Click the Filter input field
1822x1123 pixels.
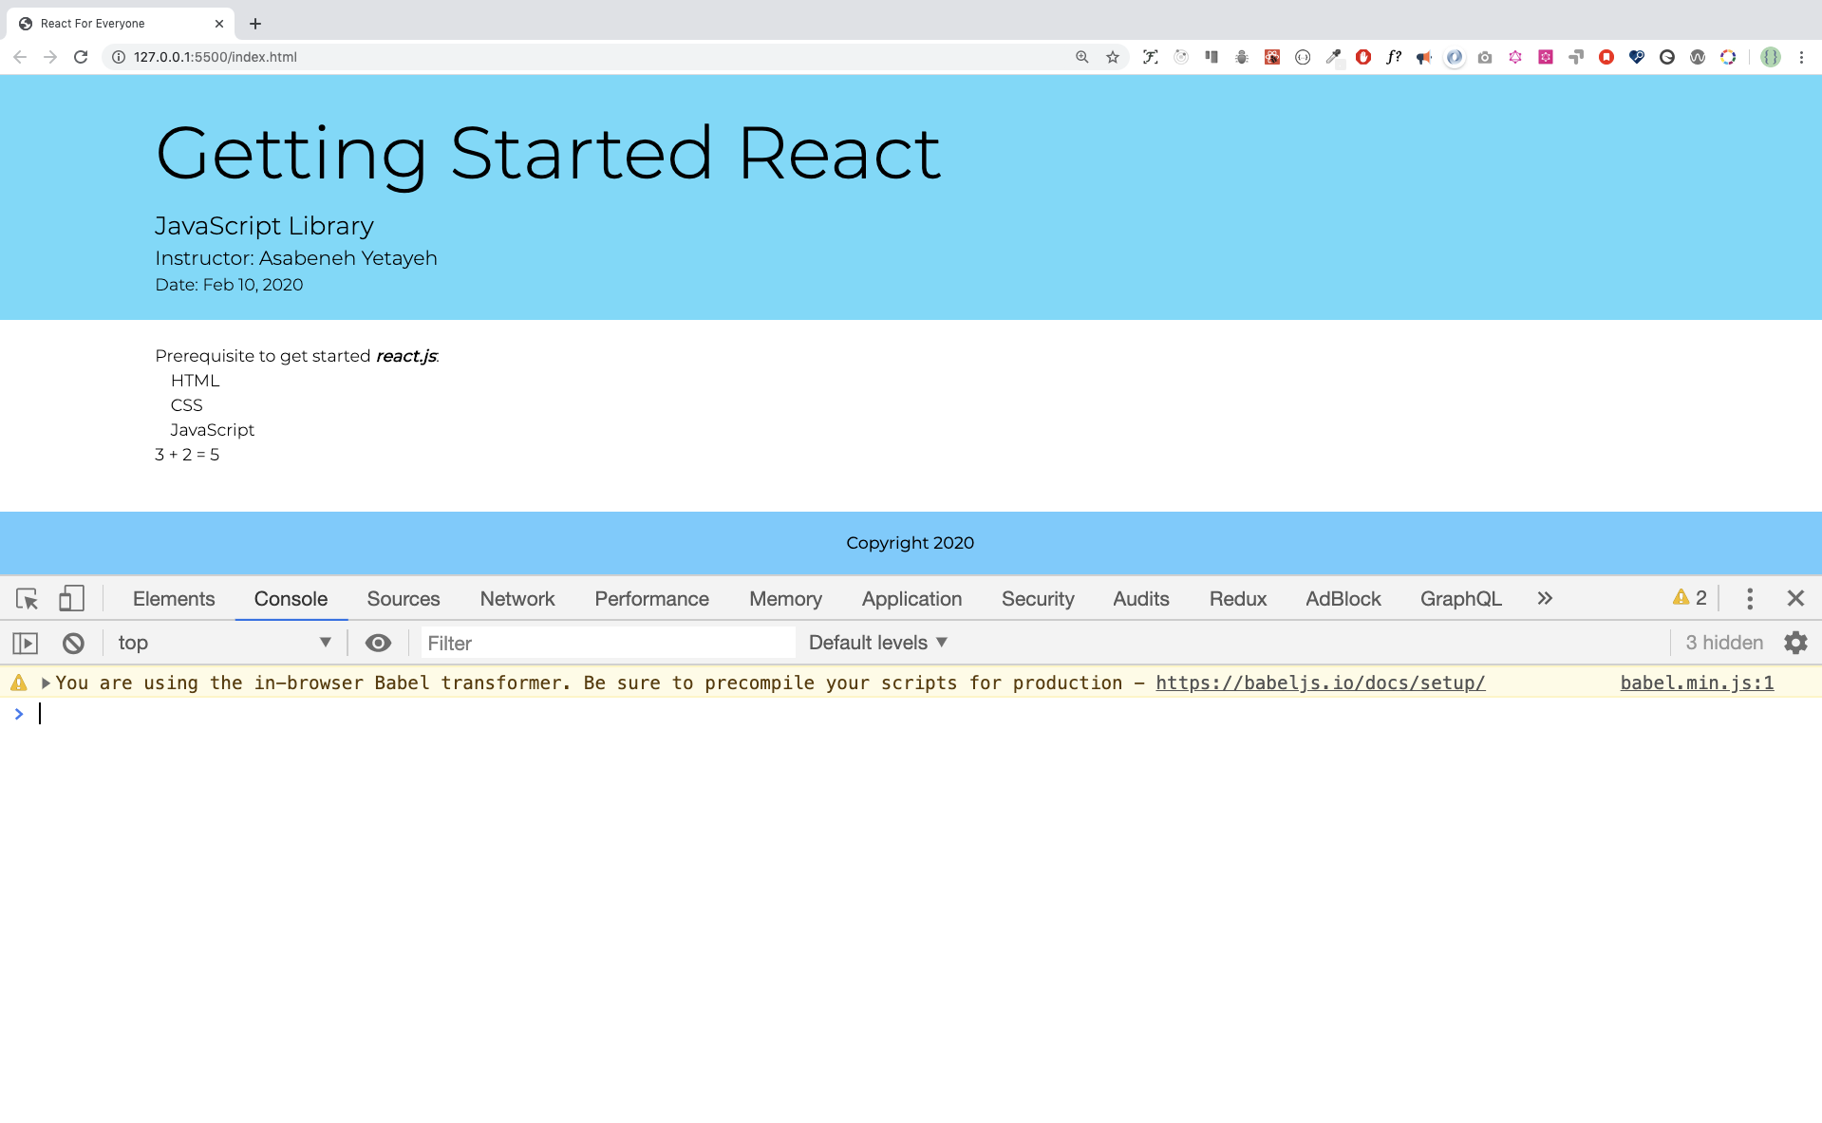(608, 643)
